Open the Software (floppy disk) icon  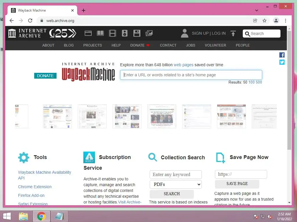point(137,33)
